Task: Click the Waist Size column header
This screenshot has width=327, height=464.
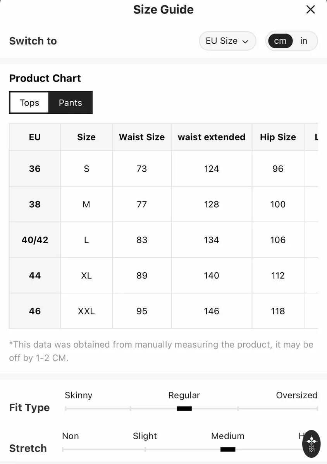Action: [142, 137]
